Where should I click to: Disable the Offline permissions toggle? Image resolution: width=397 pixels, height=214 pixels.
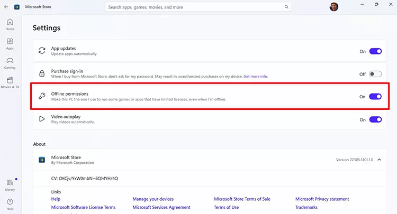click(375, 97)
